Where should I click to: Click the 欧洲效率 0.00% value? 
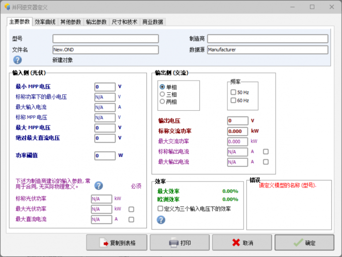coord(230,200)
